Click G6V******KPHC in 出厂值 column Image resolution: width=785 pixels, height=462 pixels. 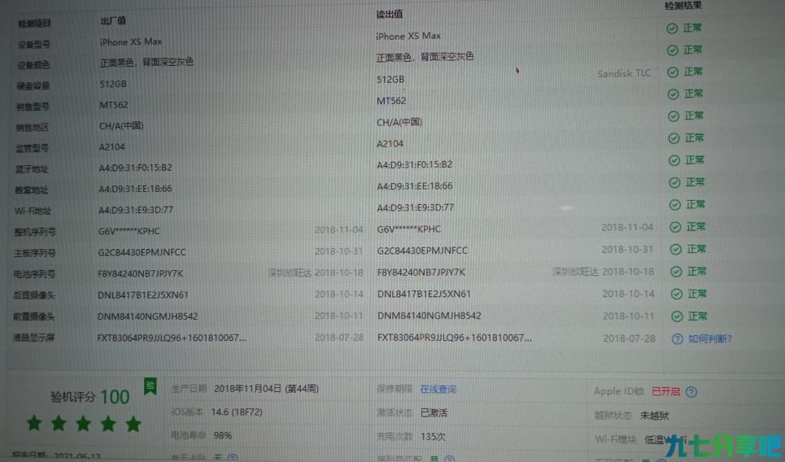click(129, 231)
